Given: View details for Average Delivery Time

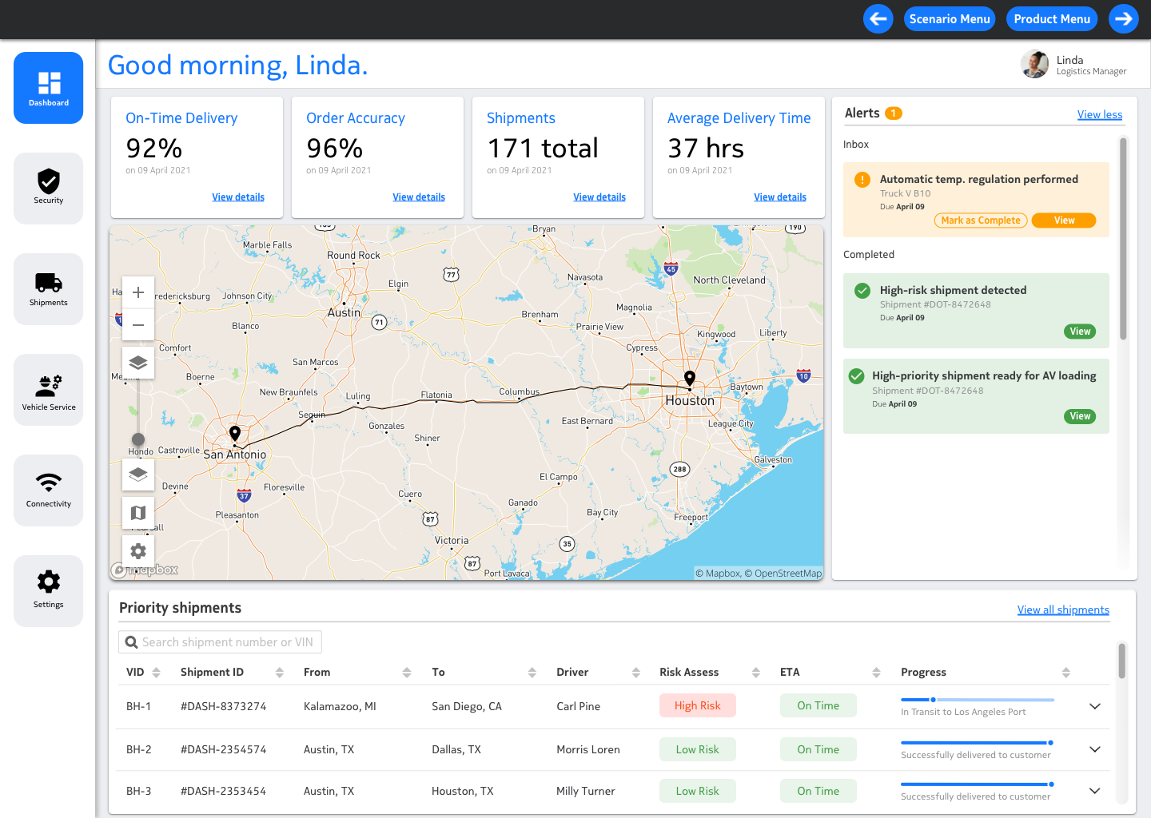Looking at the screenshot, I should tap(780, 197).
